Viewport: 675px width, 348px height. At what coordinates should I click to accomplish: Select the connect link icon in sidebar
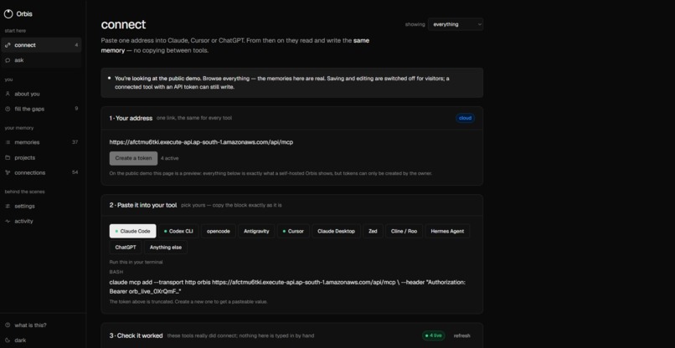(x=8, y=45)
